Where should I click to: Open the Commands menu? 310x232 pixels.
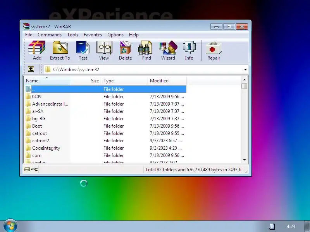point(50,35)
